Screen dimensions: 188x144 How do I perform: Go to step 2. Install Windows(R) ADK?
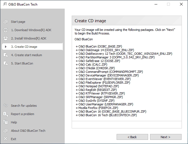pyautogui.click(x=29, y=38)
